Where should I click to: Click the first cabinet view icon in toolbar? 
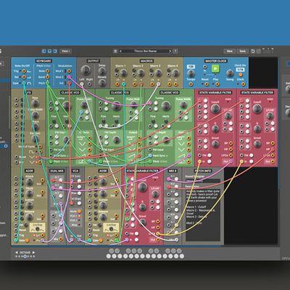click(44, 51)
